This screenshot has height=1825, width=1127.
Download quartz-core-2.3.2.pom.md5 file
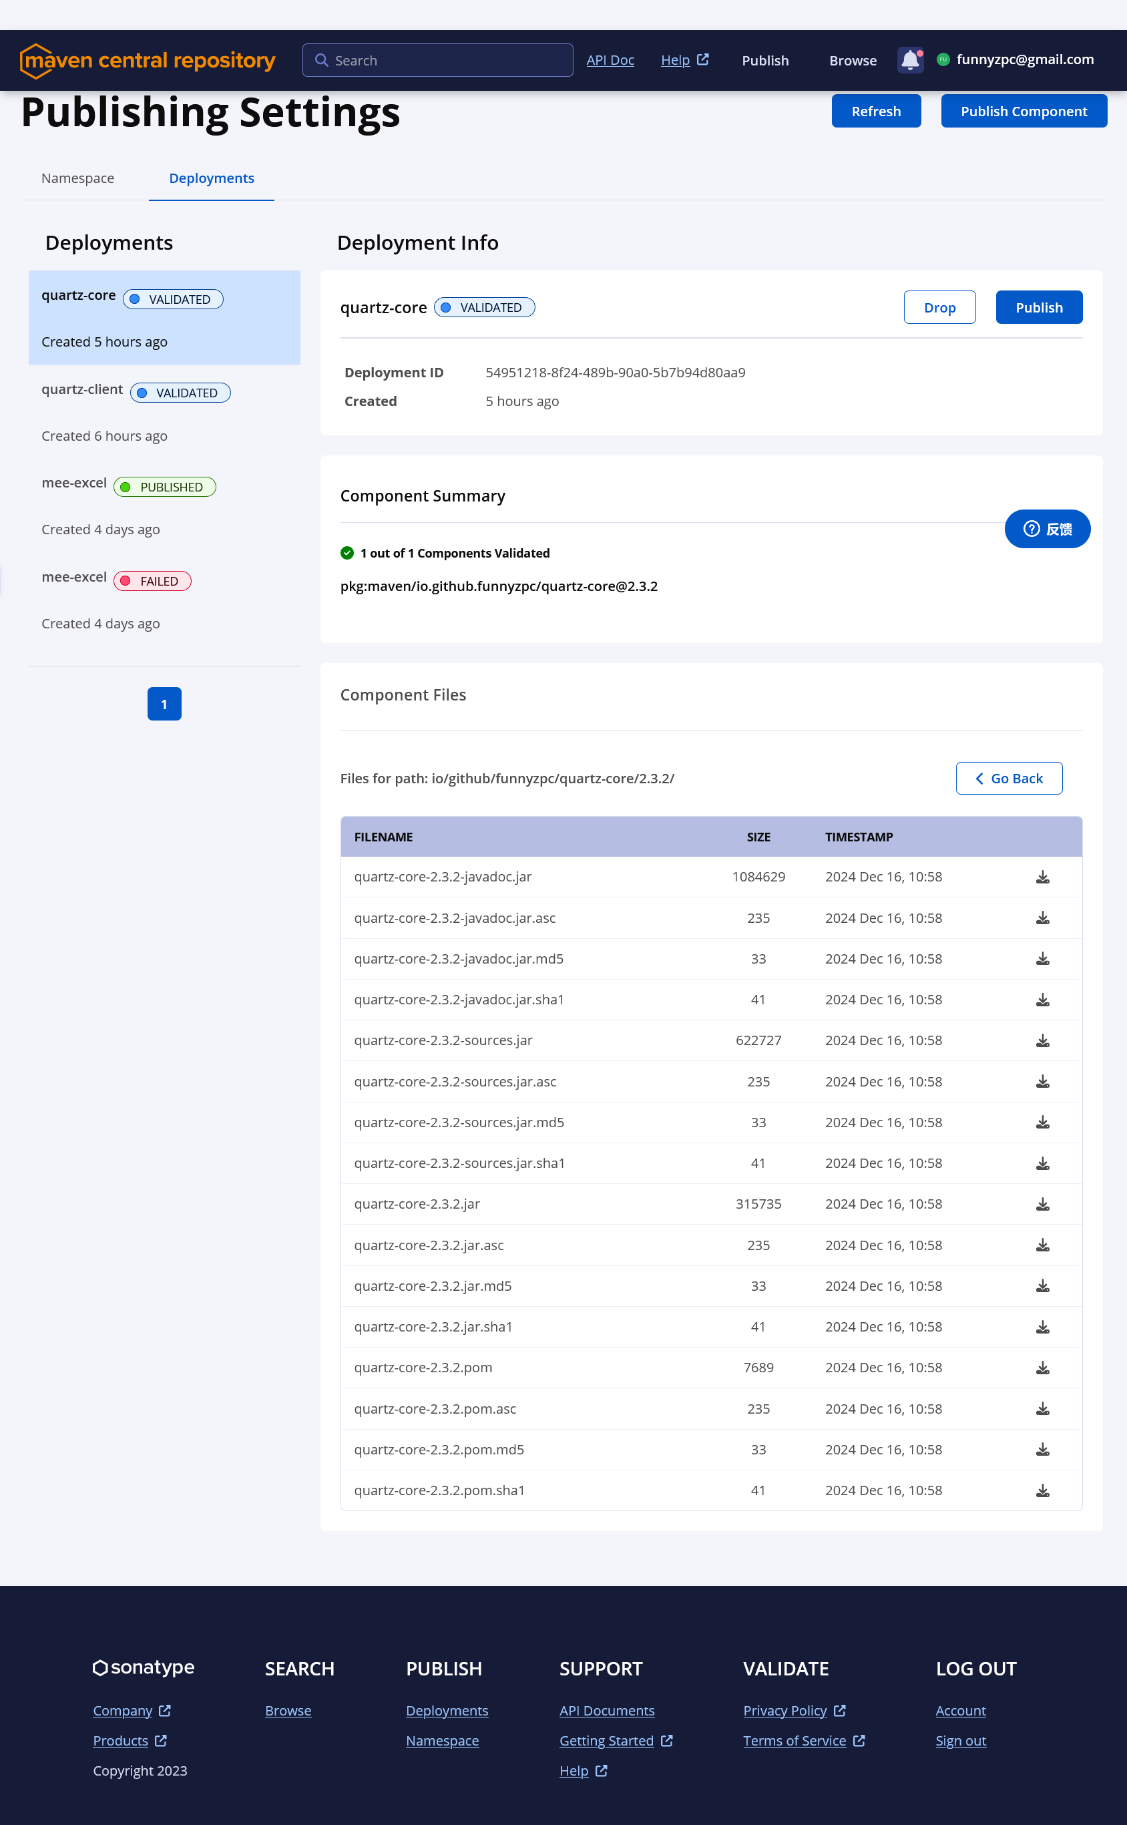tap(1042, 1449)
